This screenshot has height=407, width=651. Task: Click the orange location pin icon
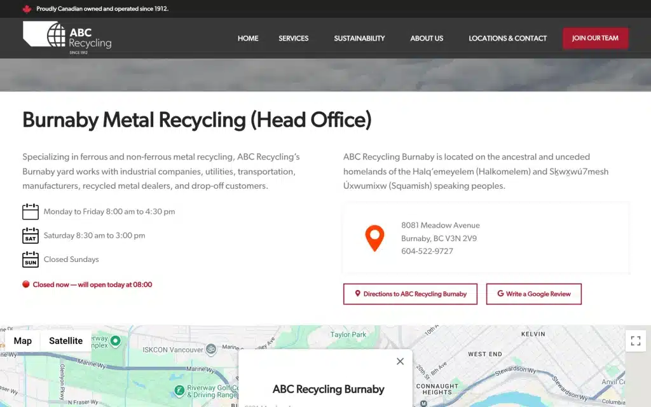[374, 238]
